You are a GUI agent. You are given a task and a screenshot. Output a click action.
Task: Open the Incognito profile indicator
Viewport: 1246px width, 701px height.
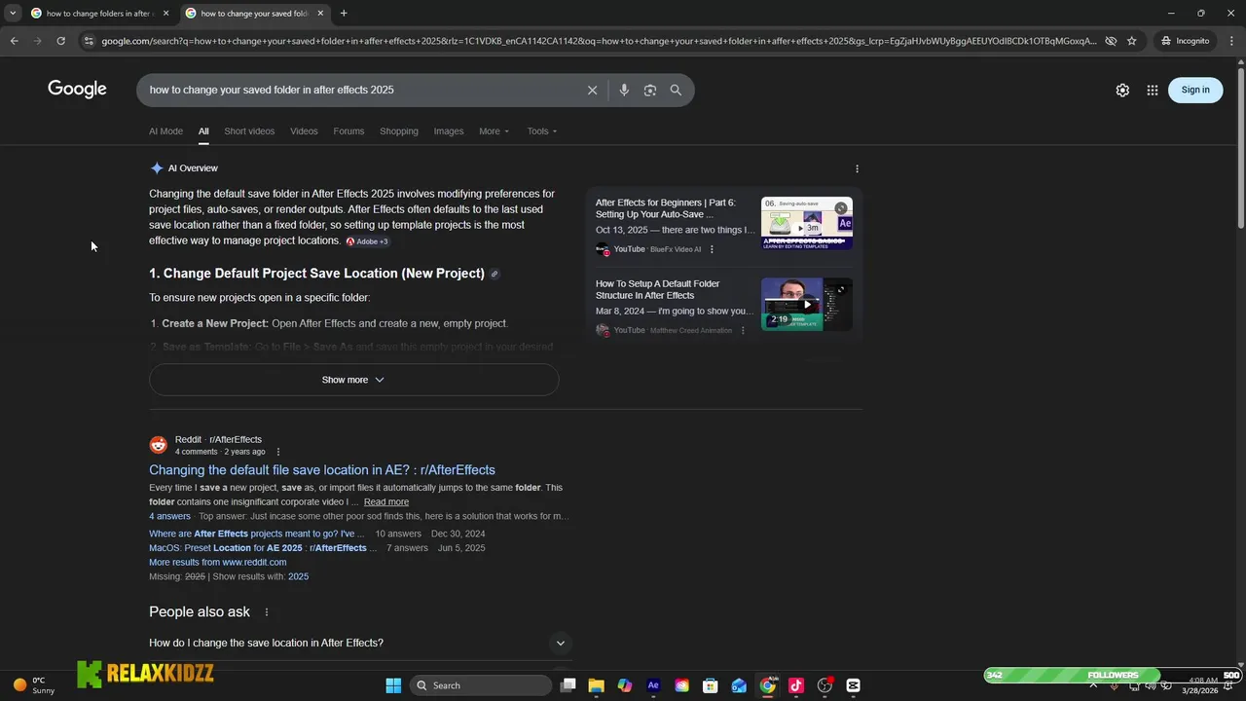click(x=1186, y=41)
